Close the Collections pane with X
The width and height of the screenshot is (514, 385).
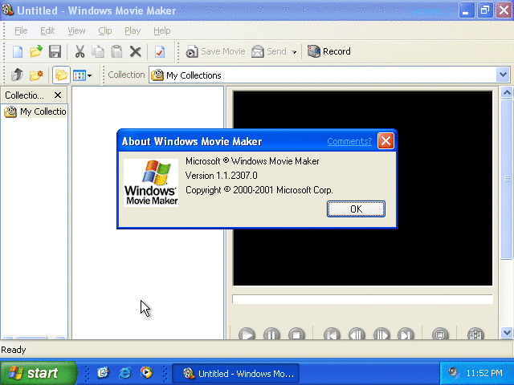coord(58,95)
